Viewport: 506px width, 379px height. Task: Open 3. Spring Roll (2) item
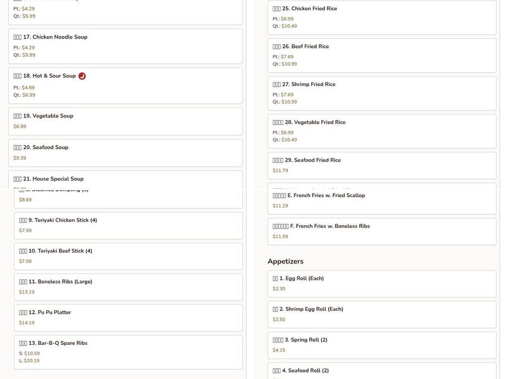click(x=382, y=346)
